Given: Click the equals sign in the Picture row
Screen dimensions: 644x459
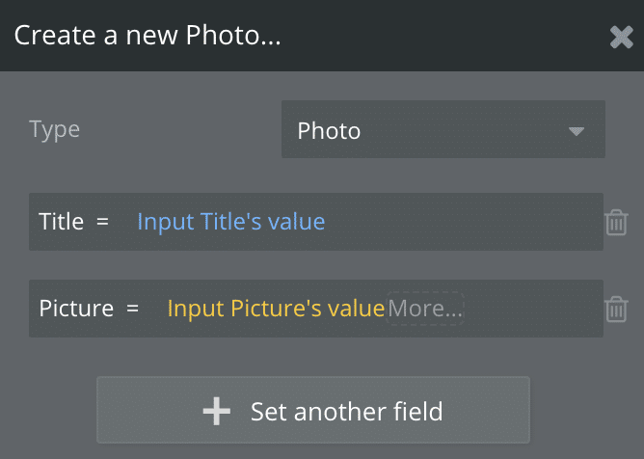Looking at the screenshot, I should click(132, 310).
